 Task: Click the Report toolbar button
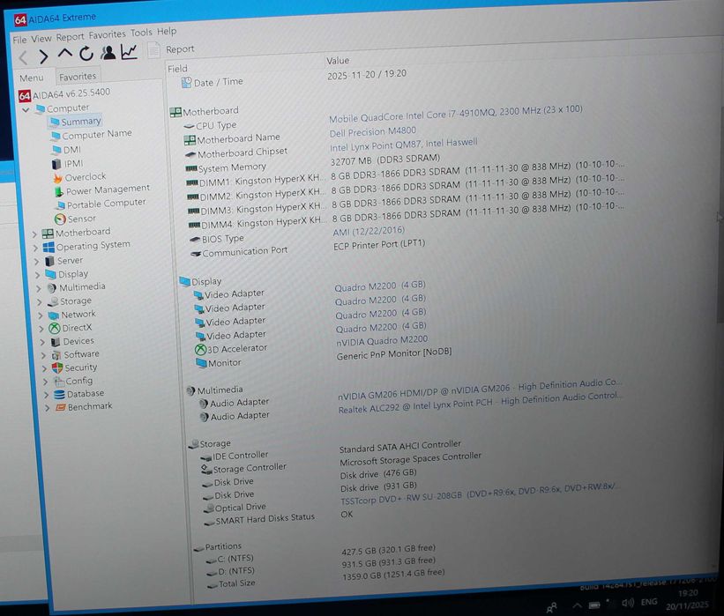171,49
